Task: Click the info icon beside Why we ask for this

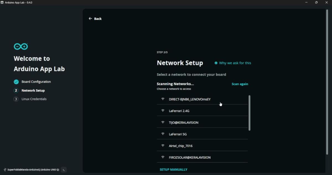Action: click(216, 63)
